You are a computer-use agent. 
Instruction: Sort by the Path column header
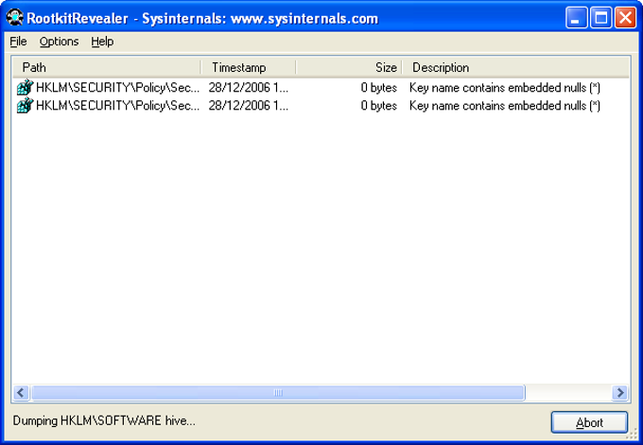point(107,68)
